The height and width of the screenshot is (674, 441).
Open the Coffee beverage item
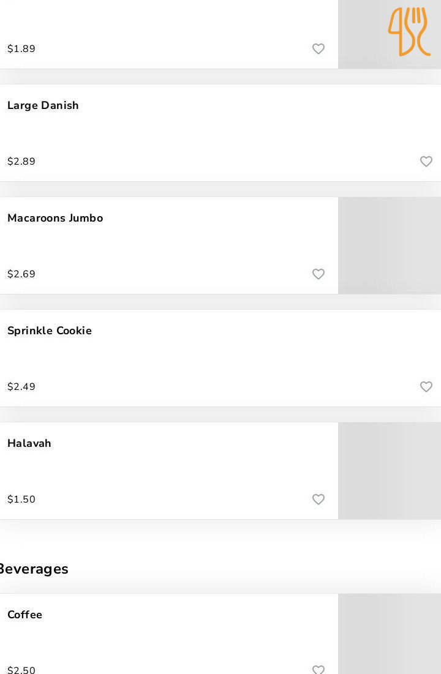coord(25,615)
